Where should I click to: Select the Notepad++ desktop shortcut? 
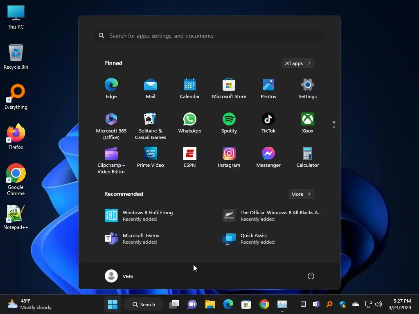point(16,217)
